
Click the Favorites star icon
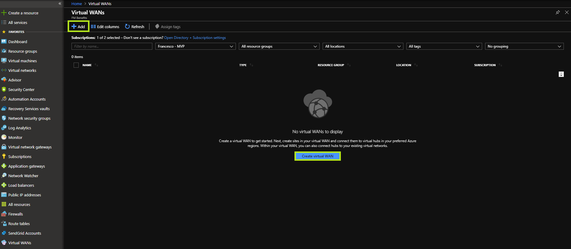point(4,32)
